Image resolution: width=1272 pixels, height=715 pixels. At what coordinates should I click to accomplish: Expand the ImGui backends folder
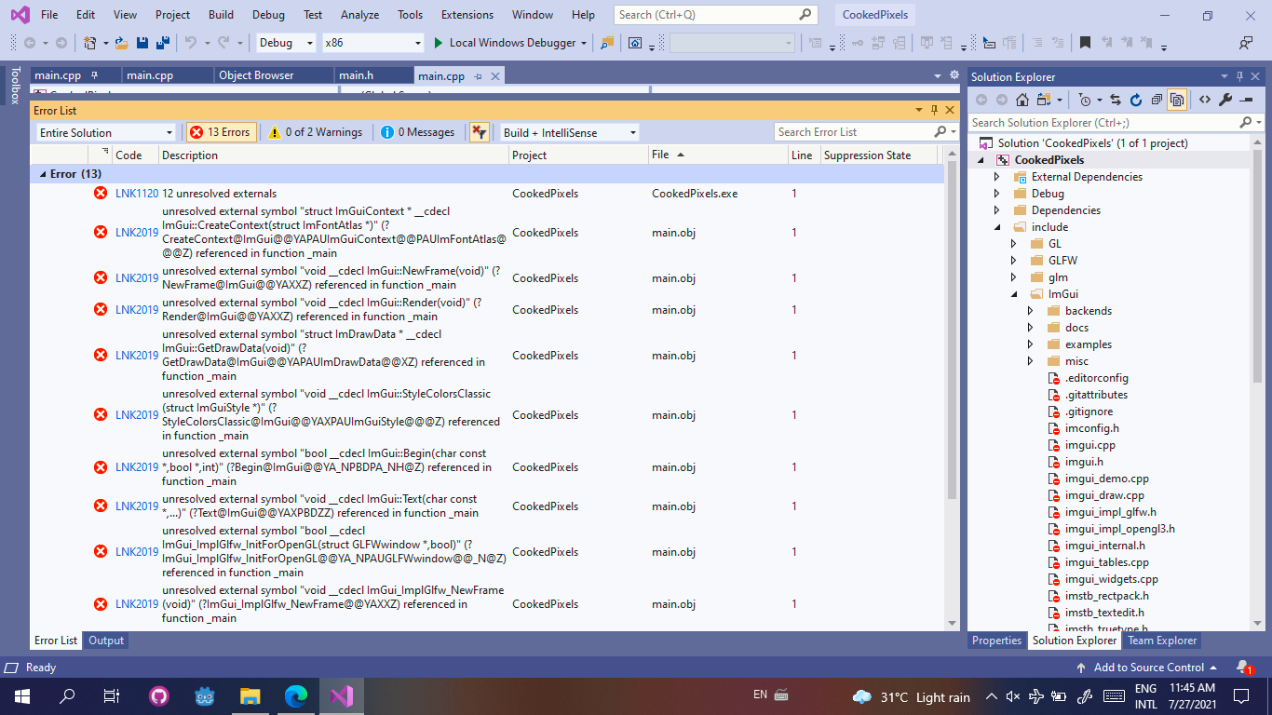[x=1030, y=310]
